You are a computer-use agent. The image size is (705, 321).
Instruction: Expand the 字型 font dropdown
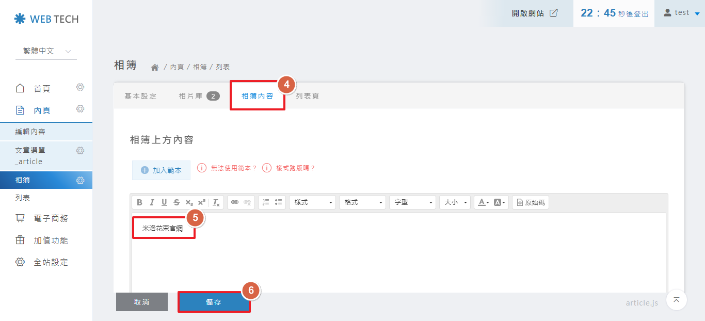pos(412,202)
